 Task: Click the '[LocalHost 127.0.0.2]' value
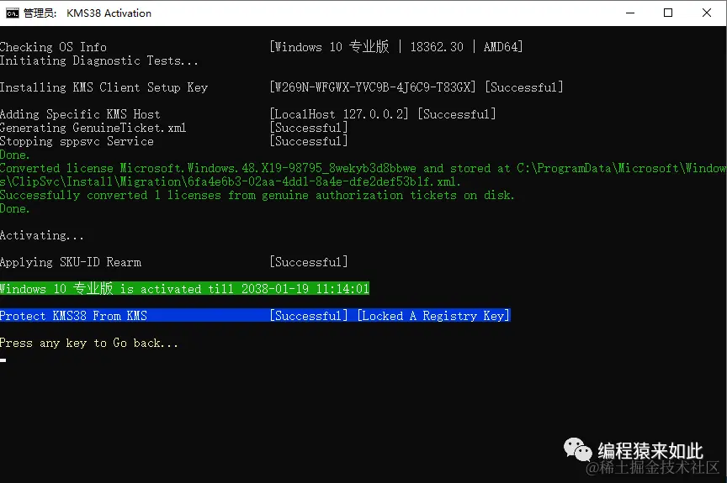tap(339, 114)
